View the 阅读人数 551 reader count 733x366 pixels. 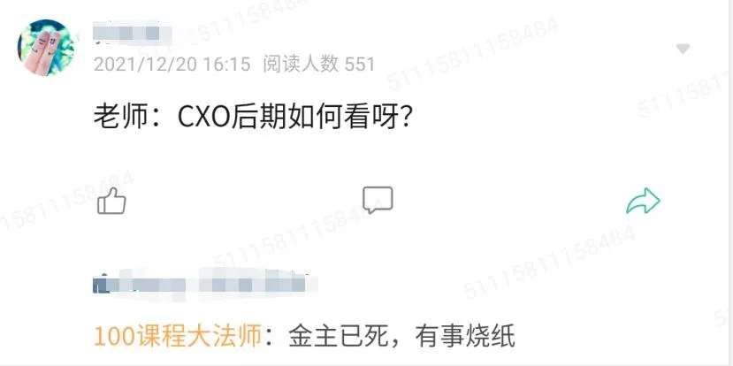point(319,65)
